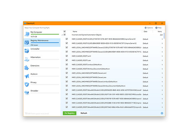Open the Hibernation icon
This screenshot has height=139, width=186.
(x=27, y=59)
